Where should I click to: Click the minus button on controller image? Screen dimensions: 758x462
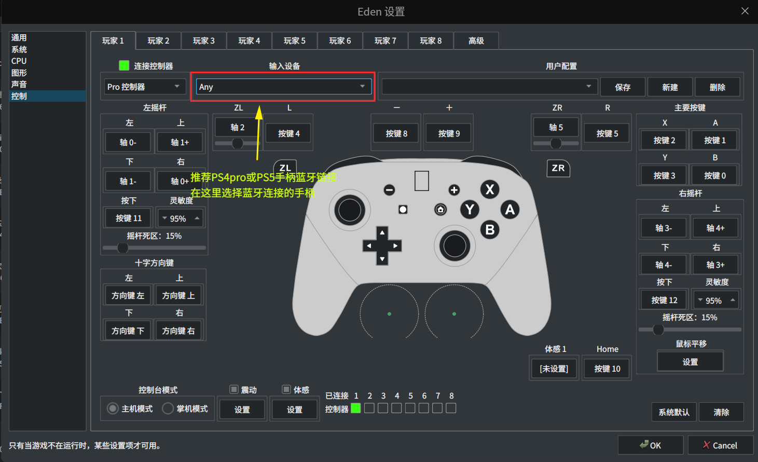pyautogui.click(x=389, y=190)
